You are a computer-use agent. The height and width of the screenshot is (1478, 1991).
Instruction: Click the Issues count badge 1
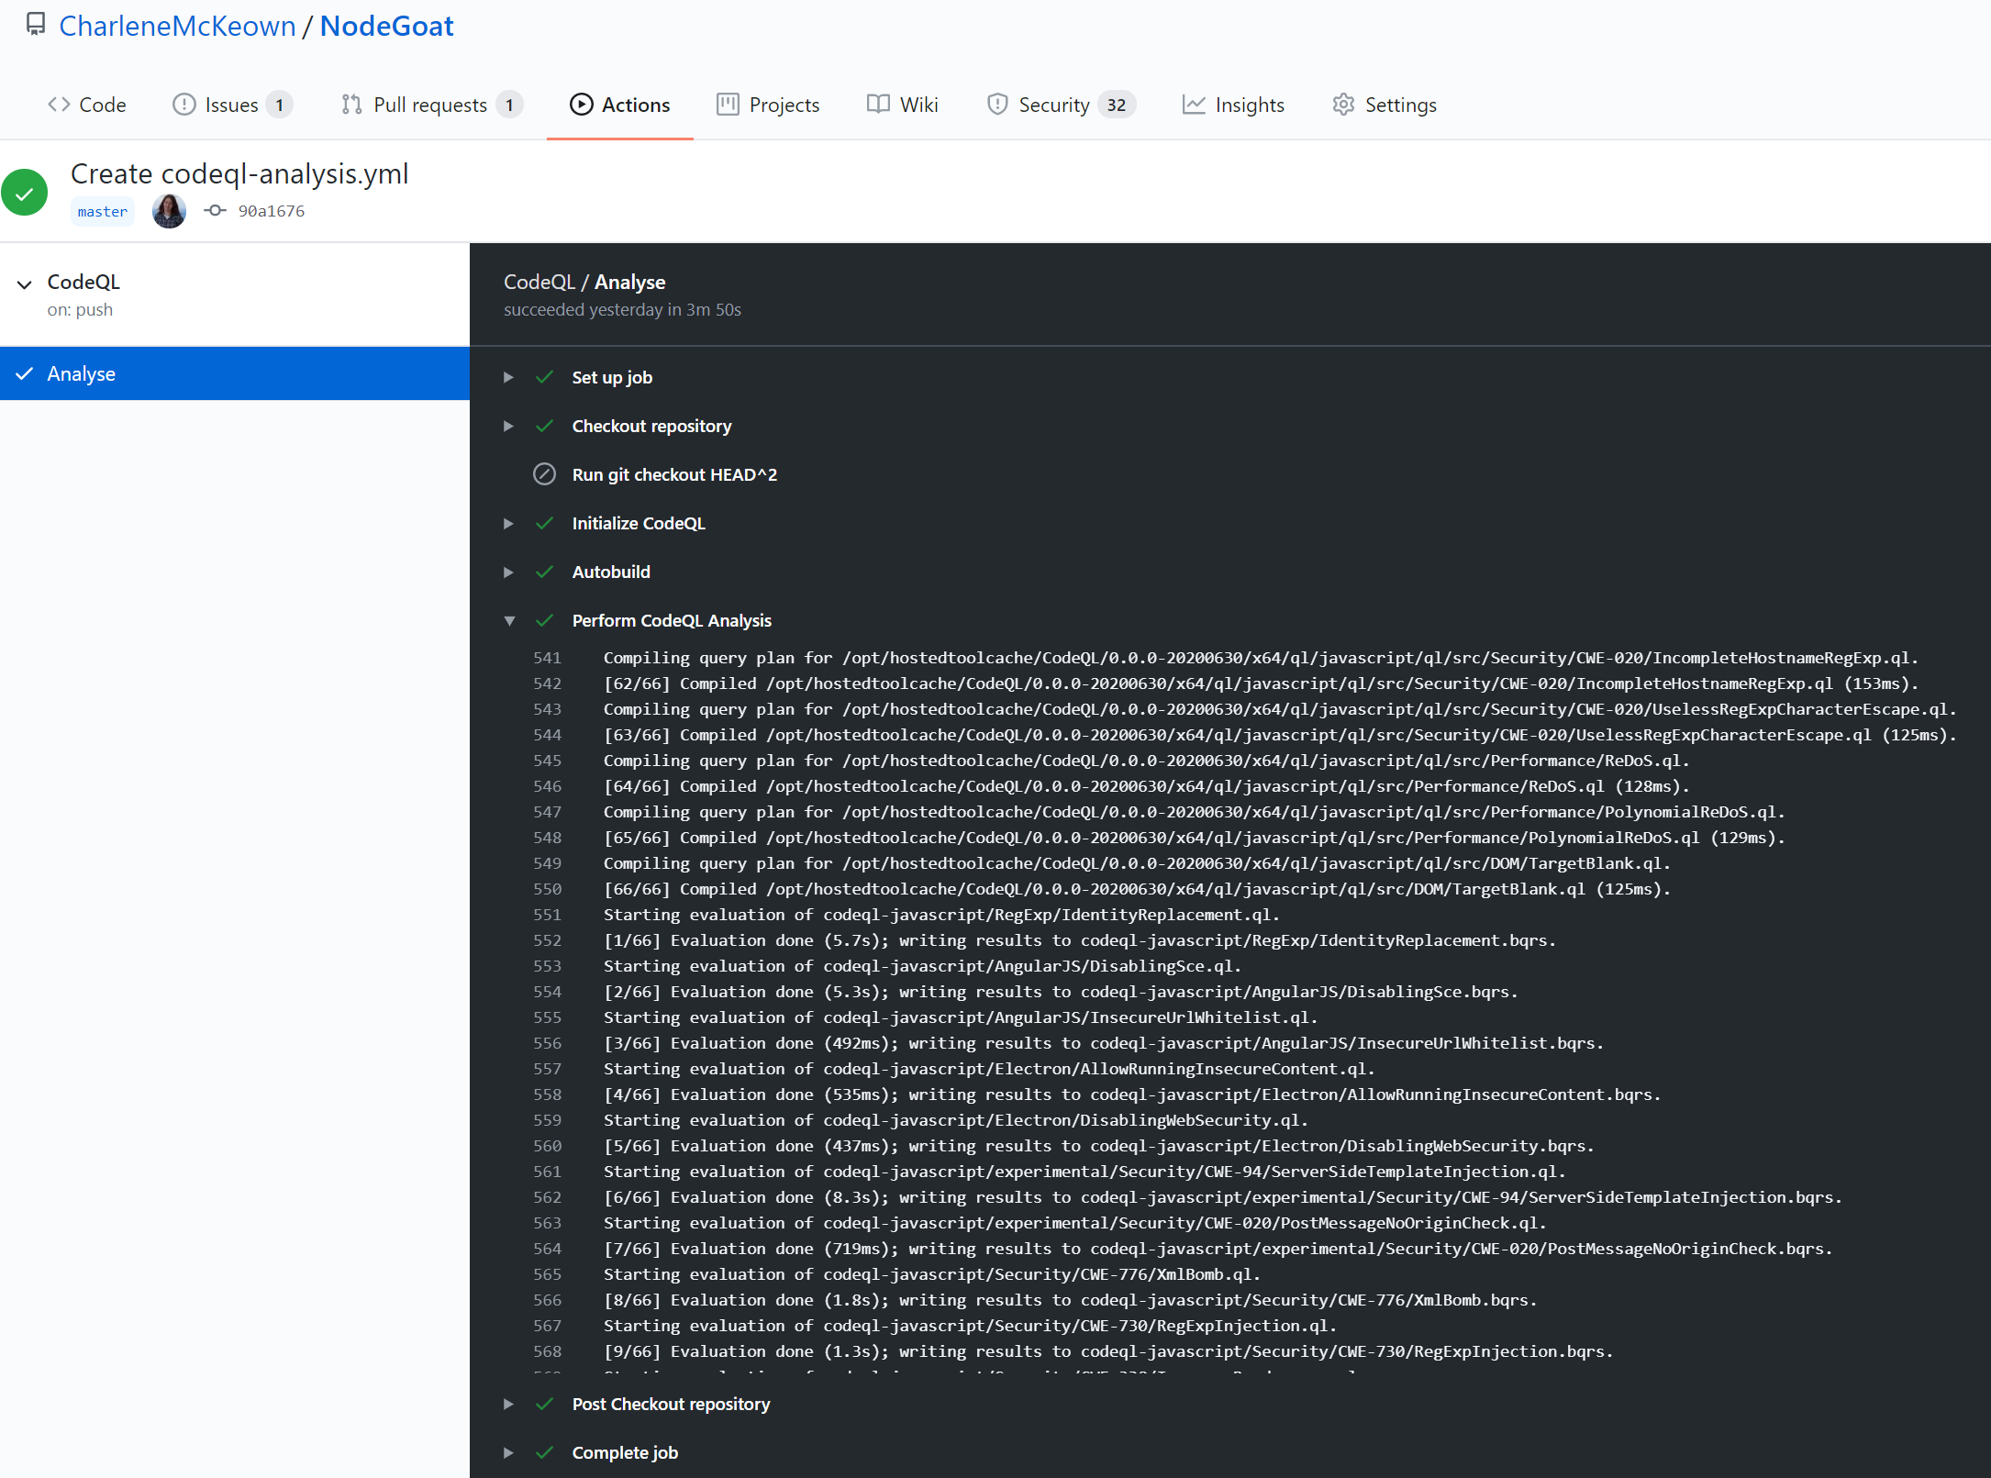[280, 105]
